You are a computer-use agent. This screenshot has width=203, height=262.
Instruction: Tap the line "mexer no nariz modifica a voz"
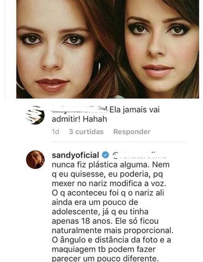[109, 183]
